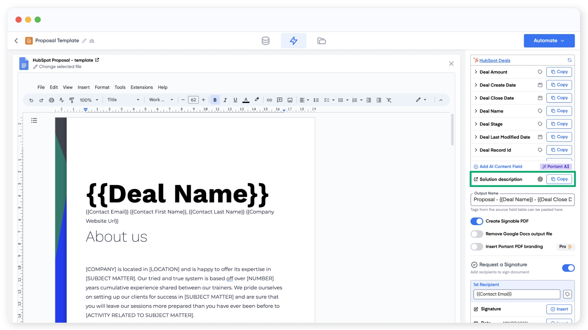Open the lightning bolt automation tab

293,41
